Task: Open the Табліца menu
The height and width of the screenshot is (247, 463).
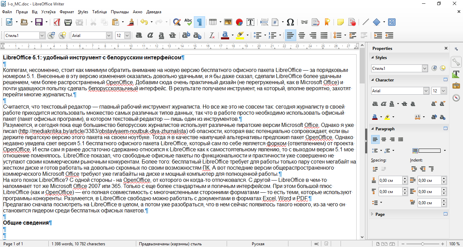Action: [x=99, y=12]
